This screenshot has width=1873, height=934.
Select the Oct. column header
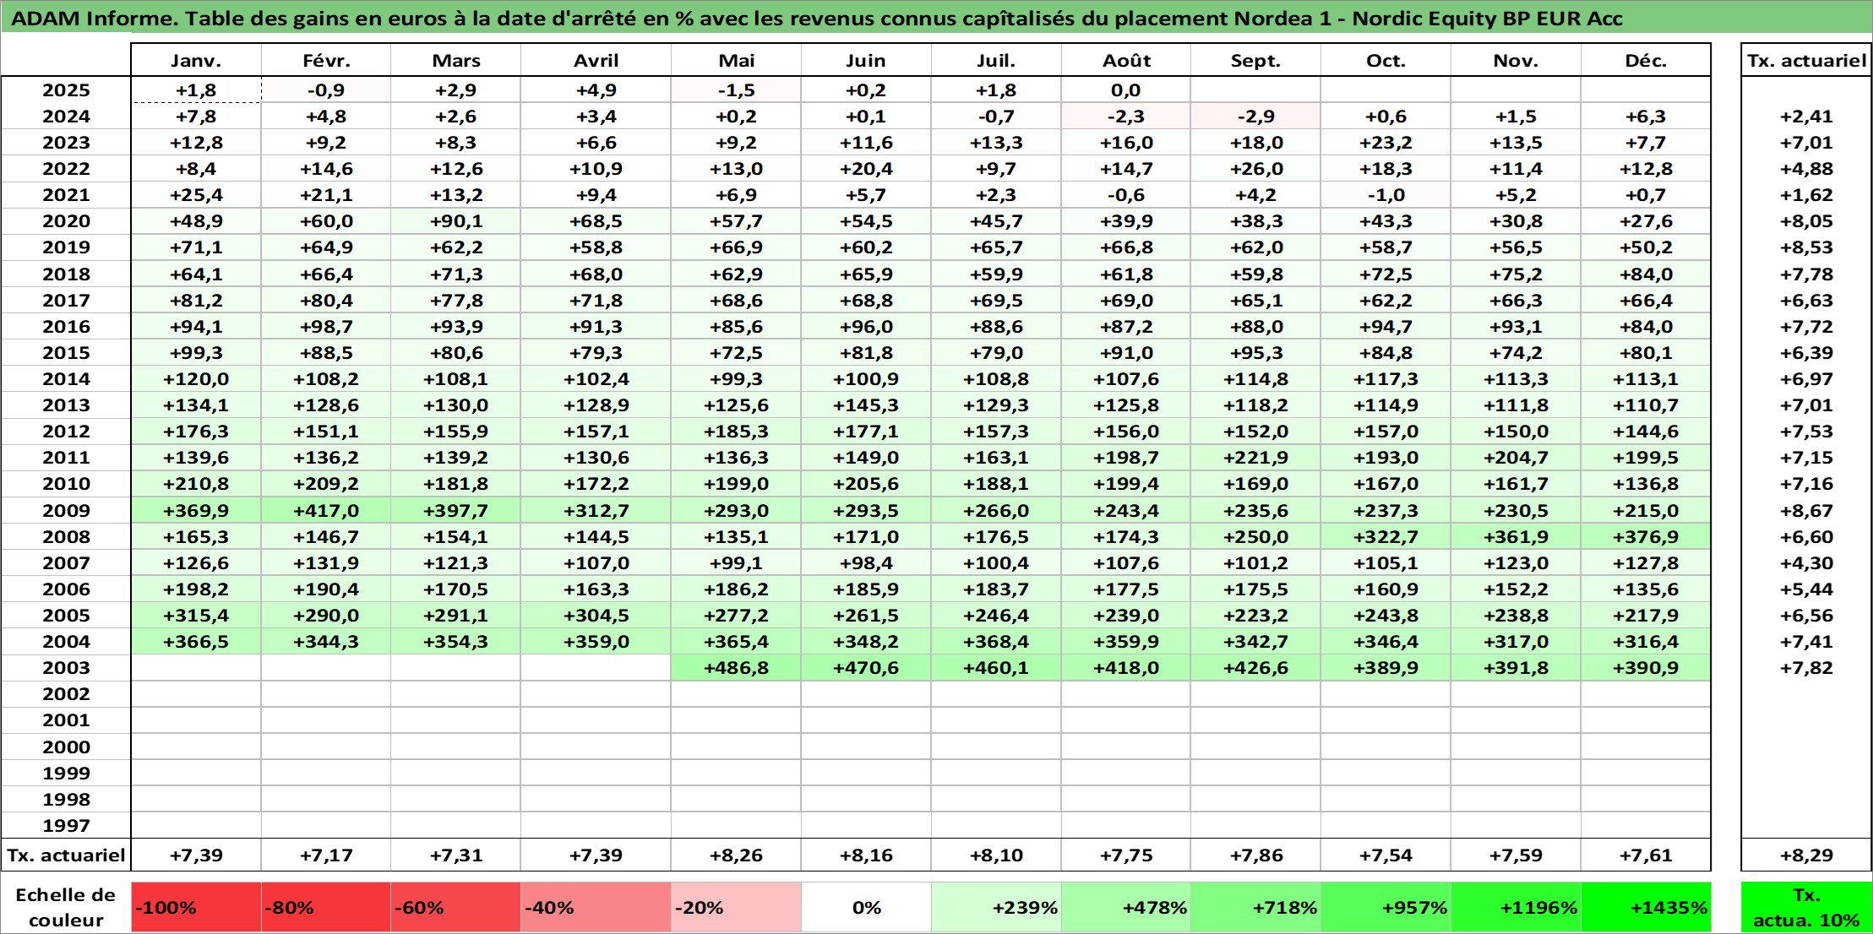coord(1386,61)
